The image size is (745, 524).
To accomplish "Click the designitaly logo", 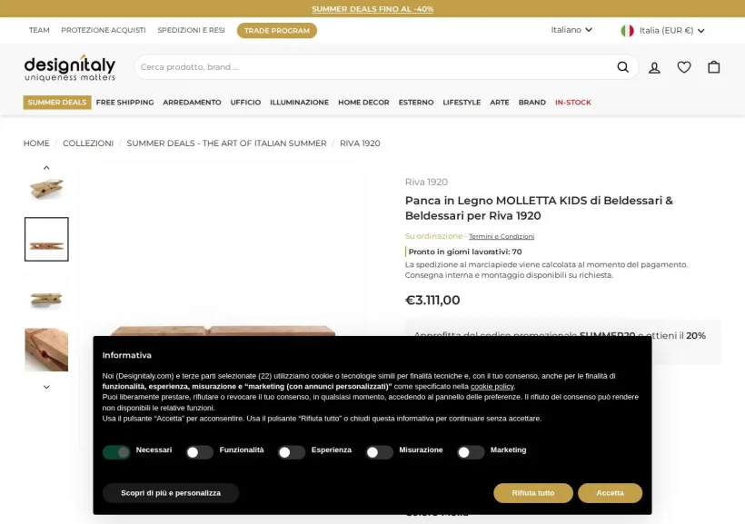I will [70, 68].
